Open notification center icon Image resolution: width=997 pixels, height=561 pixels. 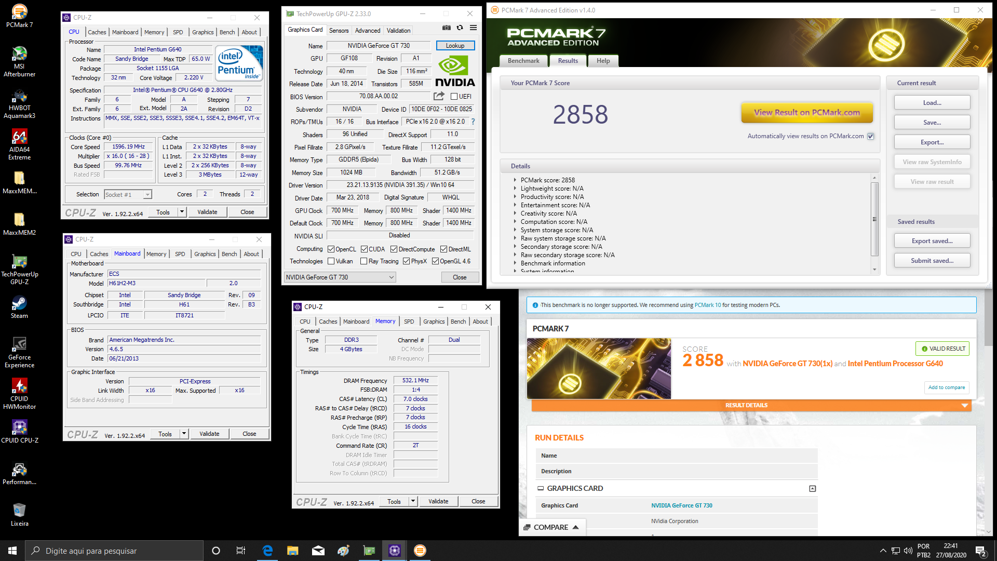pos(981,551)
